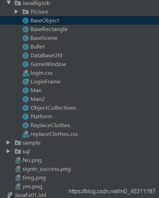Expand the sql folder arrow

8,151
